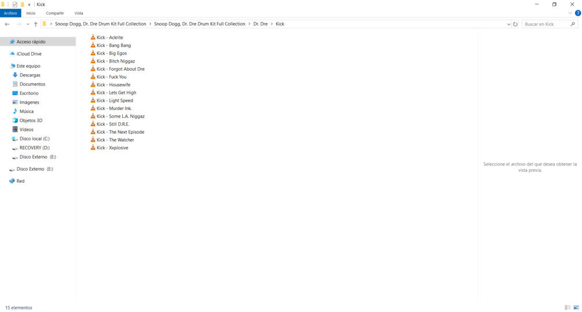The width and height of the screenshot is (582, 312).
Task: Click the Red network icon
Action: point(12,181)
